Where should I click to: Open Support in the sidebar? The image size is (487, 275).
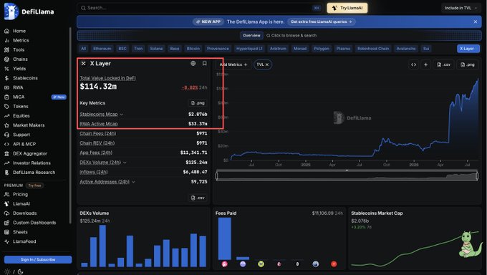(x=17, y=135)
